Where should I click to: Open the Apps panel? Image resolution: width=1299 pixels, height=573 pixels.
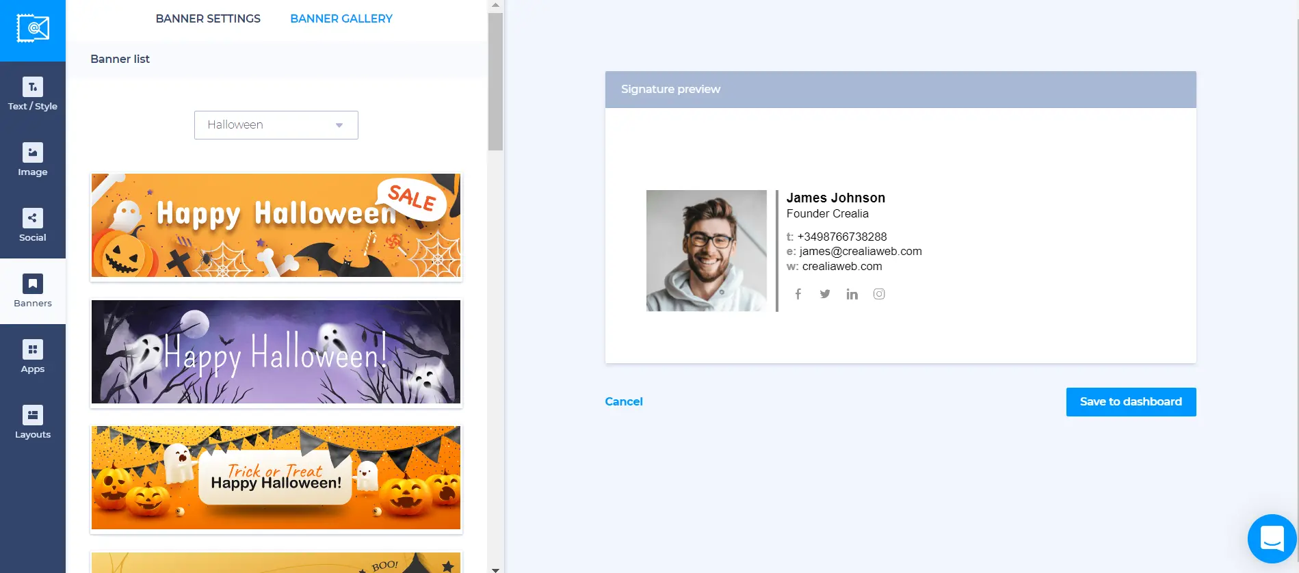pos(33,357)
